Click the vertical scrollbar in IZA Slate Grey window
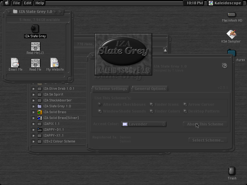This screenshot has width=247, height=185. click(68, 48)
